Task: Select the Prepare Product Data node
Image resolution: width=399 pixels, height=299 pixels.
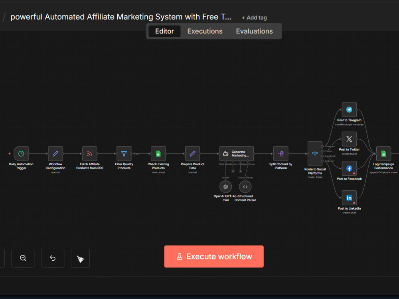Action: (x=193, y=154)
